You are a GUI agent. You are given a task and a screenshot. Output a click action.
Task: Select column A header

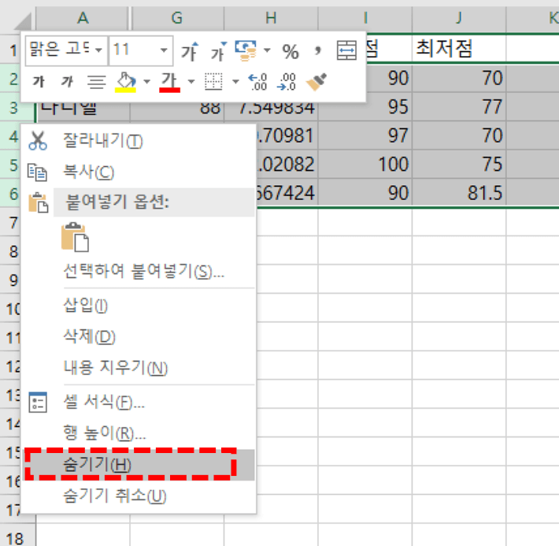point(83,18)
